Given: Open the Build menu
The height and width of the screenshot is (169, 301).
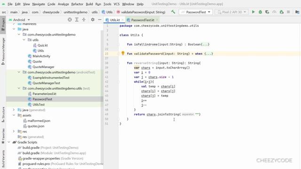Looking at the screenshot, I should pos(89,4).
